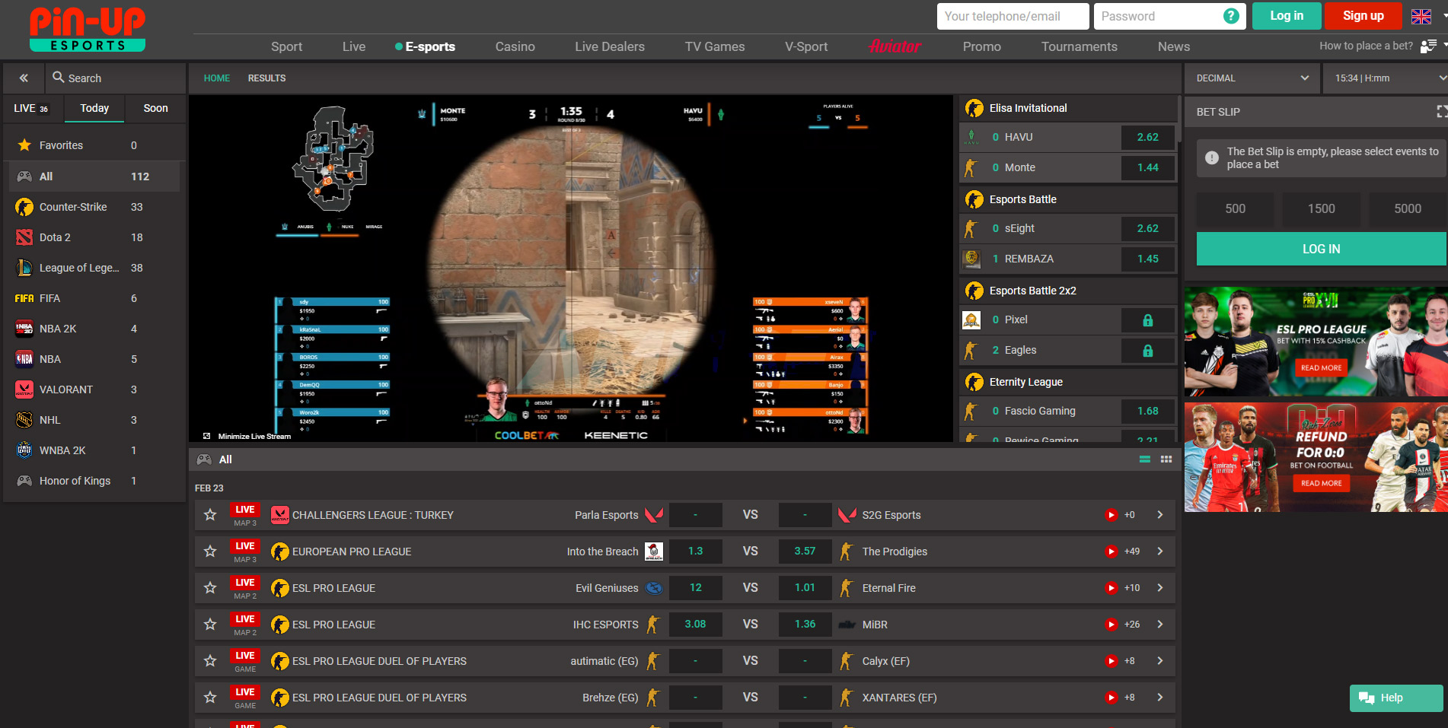Watch live stream for Evil Geniuses match
Screen dimensions: 1448x728
pyautogui.click(x=1111, y=588)
